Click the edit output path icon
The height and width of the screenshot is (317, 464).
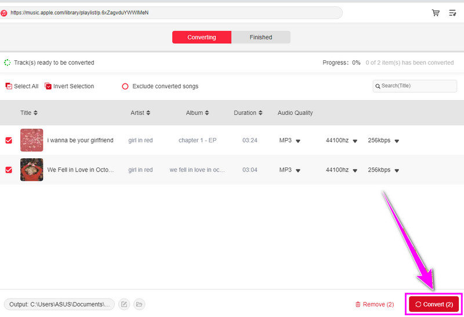click(x=124, y=304)
